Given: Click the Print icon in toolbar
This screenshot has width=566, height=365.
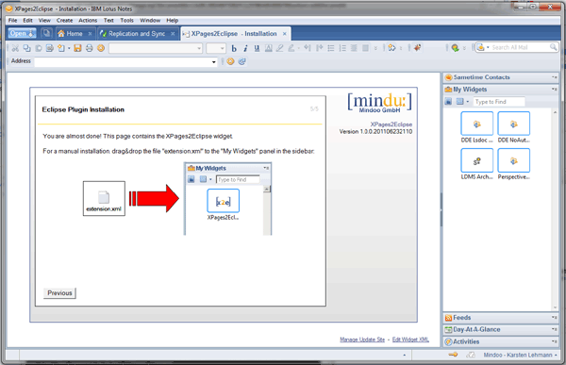Looking at the screenshot, I should pos(90,48).
